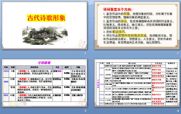Click the highlighted word 形象 on slide 2
This screenshot has width=181, height=114.
point(127,13)
